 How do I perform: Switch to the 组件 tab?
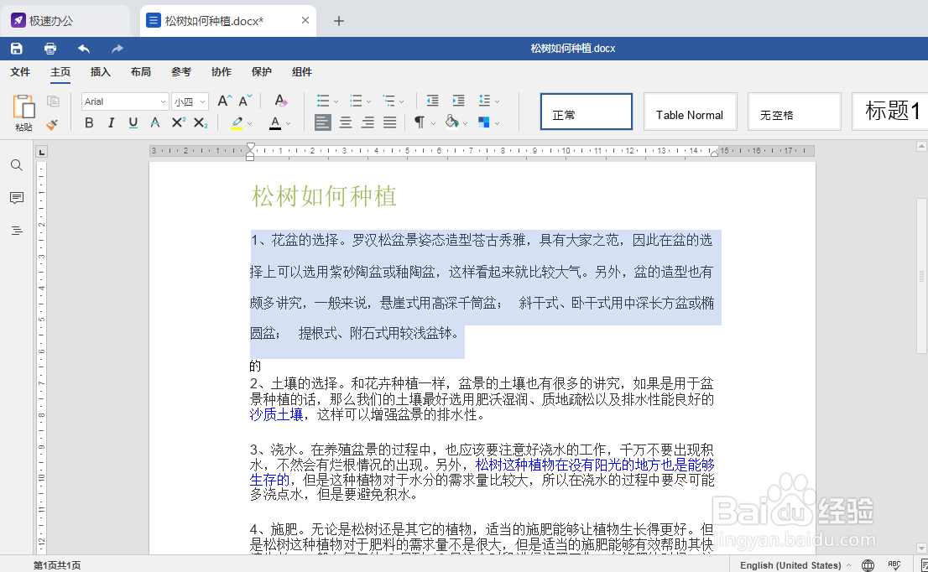tap(302, 71)
